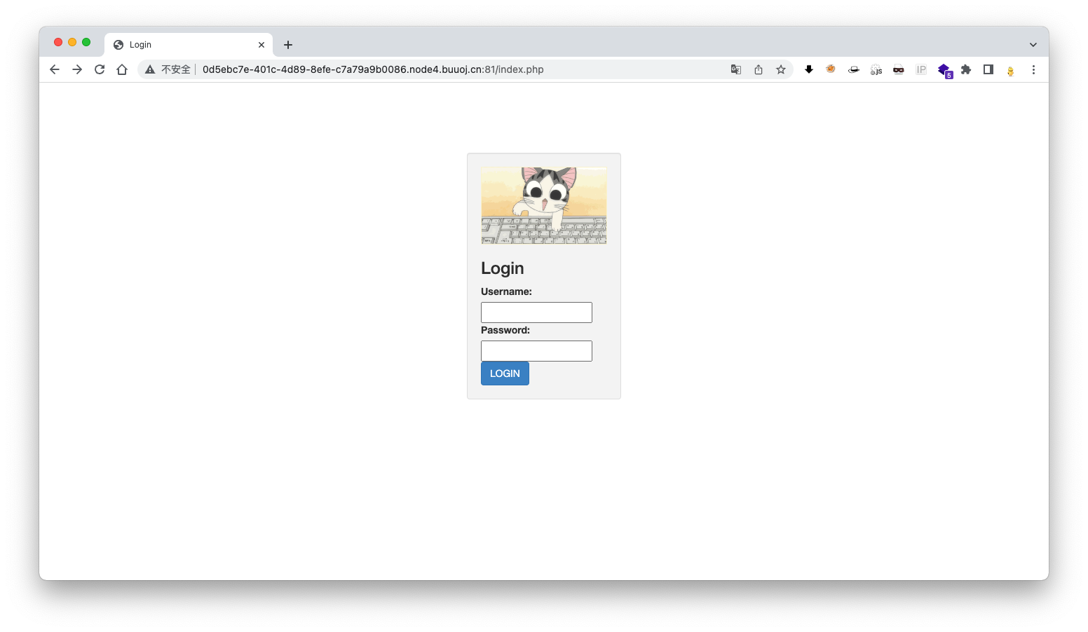Open the IP extension icon

(x=921, y=69)
